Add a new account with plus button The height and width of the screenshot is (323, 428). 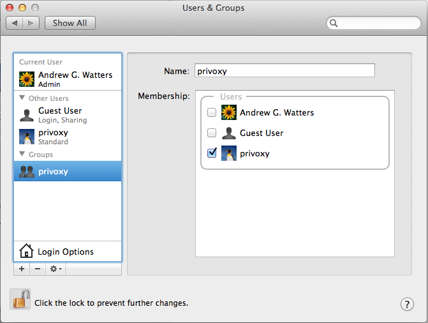pyautogui.click(x=22, y=269)
